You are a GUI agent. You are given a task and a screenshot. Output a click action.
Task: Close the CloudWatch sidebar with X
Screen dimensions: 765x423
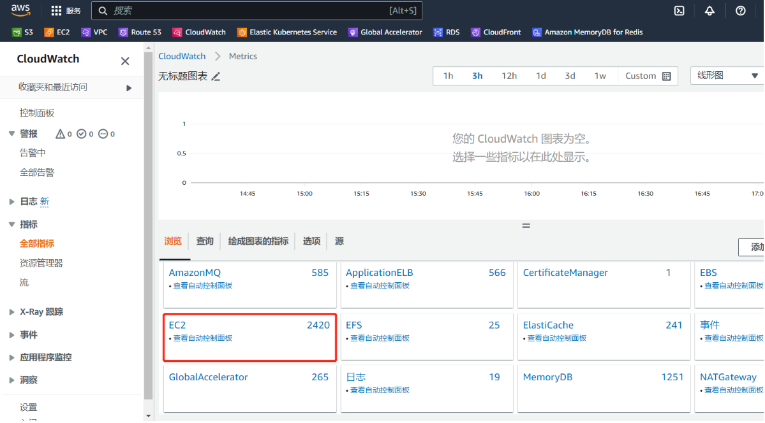pyautogui.click(x=125, y=61)
